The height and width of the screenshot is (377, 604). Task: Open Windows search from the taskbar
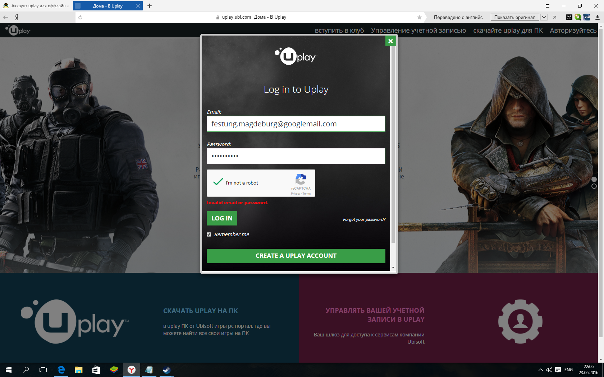click(x=26, y=370)
